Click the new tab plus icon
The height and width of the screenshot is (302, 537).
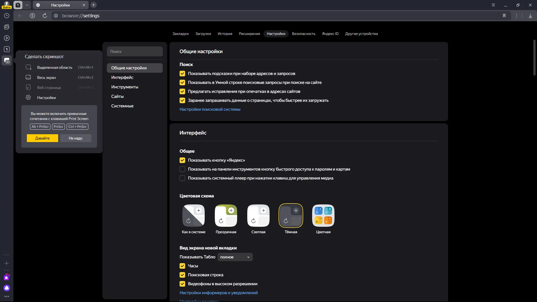pyautogui.click(x=94, y=5)
